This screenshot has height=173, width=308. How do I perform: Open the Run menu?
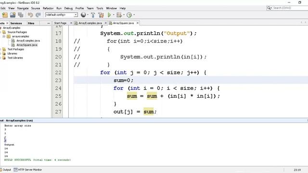tap(59, 8)
